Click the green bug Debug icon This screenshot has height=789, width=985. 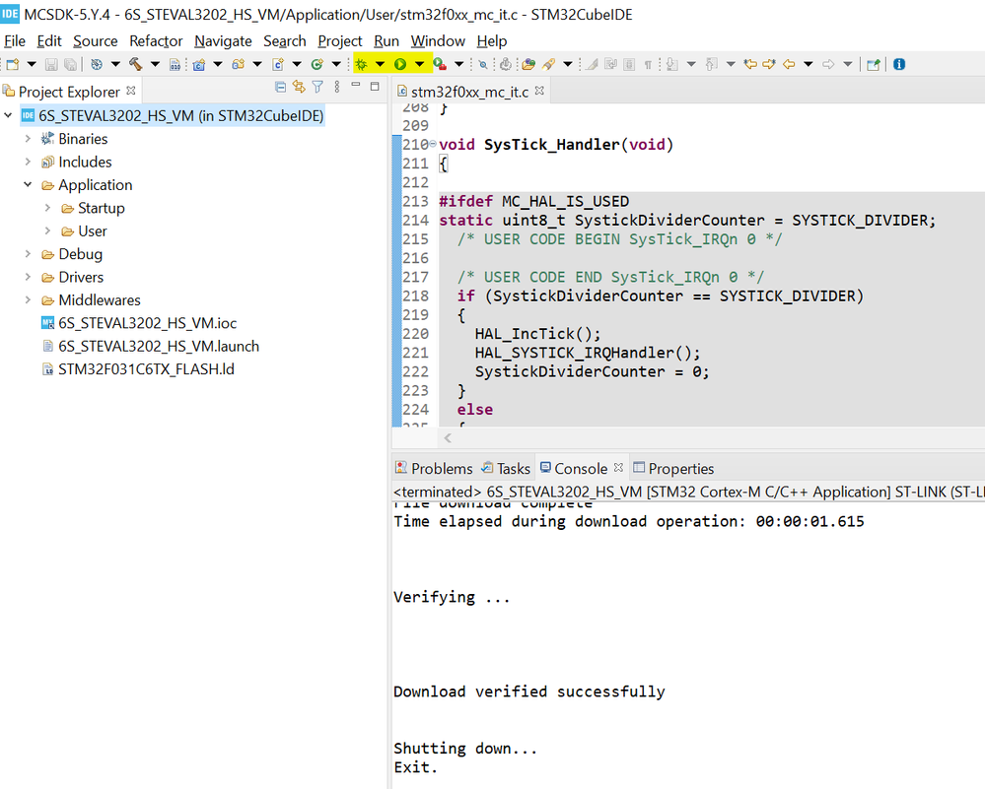click(361, 64)
